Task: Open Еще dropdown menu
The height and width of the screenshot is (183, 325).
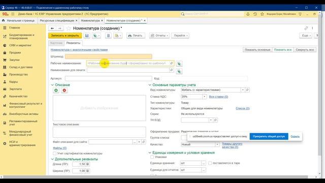Action: coord(306,36)
